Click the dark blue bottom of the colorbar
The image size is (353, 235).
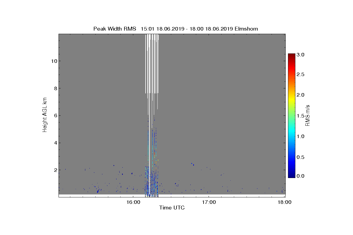click(x=292, y=175)
